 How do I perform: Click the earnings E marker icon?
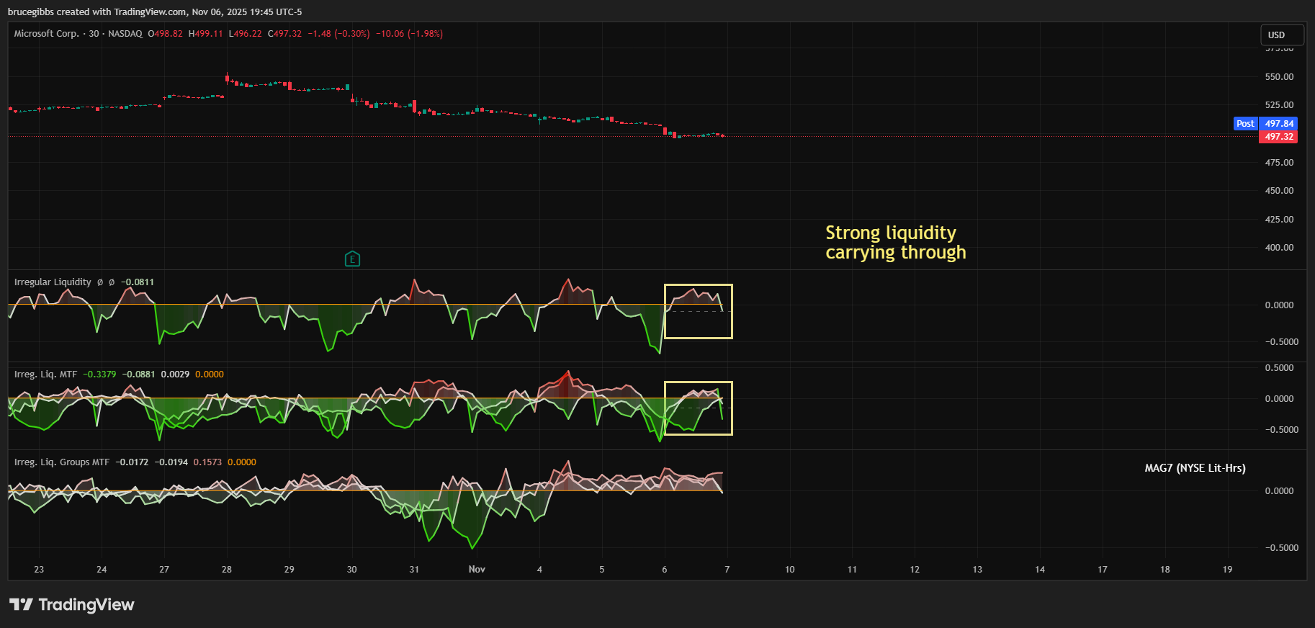pos(352,259)
